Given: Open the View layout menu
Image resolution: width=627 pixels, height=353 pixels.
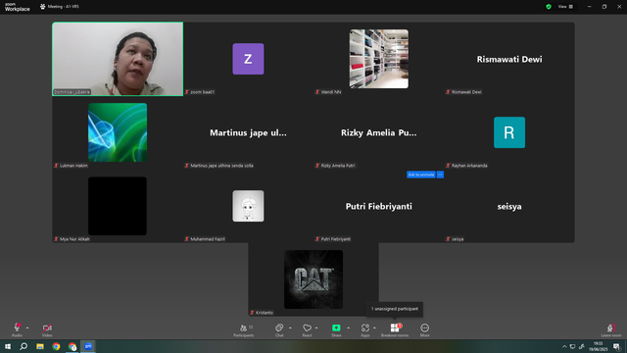Looking at the screenshot, I should 565,7.
